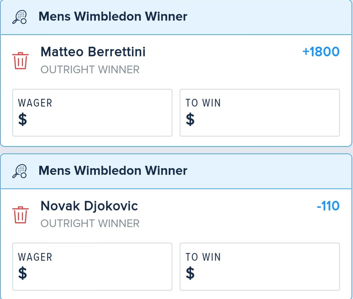Delete the Matteo Berrettini bet with trash icon
353x299 pixels.
tap(21, 61)
